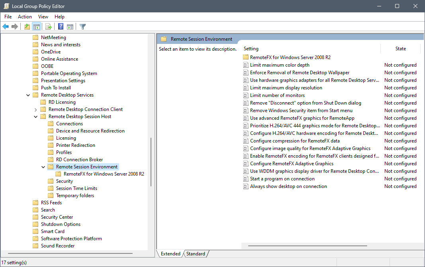Click the folder icon beside NetMeeting
Viewport: 425px width, 267px height.
tap(35, 38)
